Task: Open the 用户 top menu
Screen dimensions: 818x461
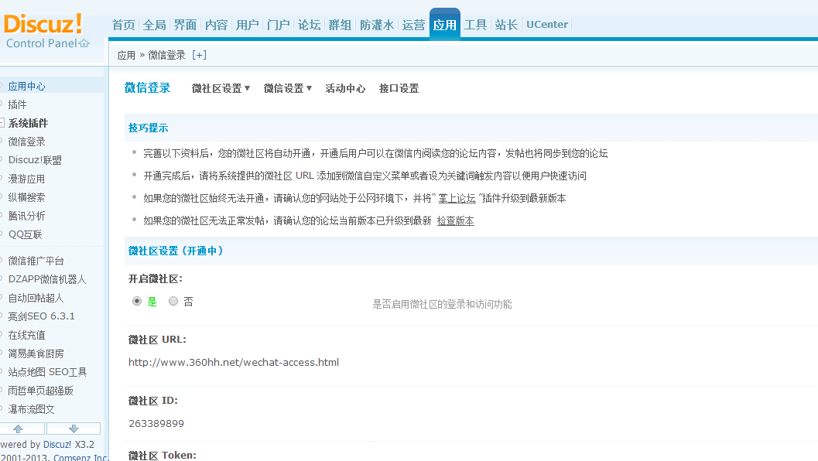Action: coord(248,25)
